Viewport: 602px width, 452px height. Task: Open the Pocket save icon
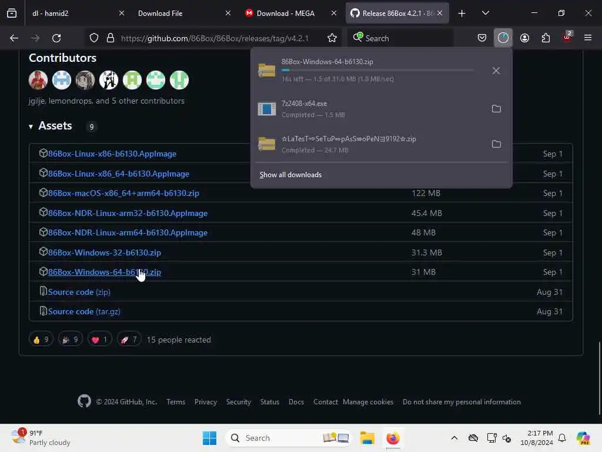482,38
